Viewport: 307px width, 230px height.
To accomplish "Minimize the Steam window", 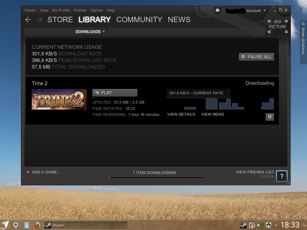I will tap(275, 10).
